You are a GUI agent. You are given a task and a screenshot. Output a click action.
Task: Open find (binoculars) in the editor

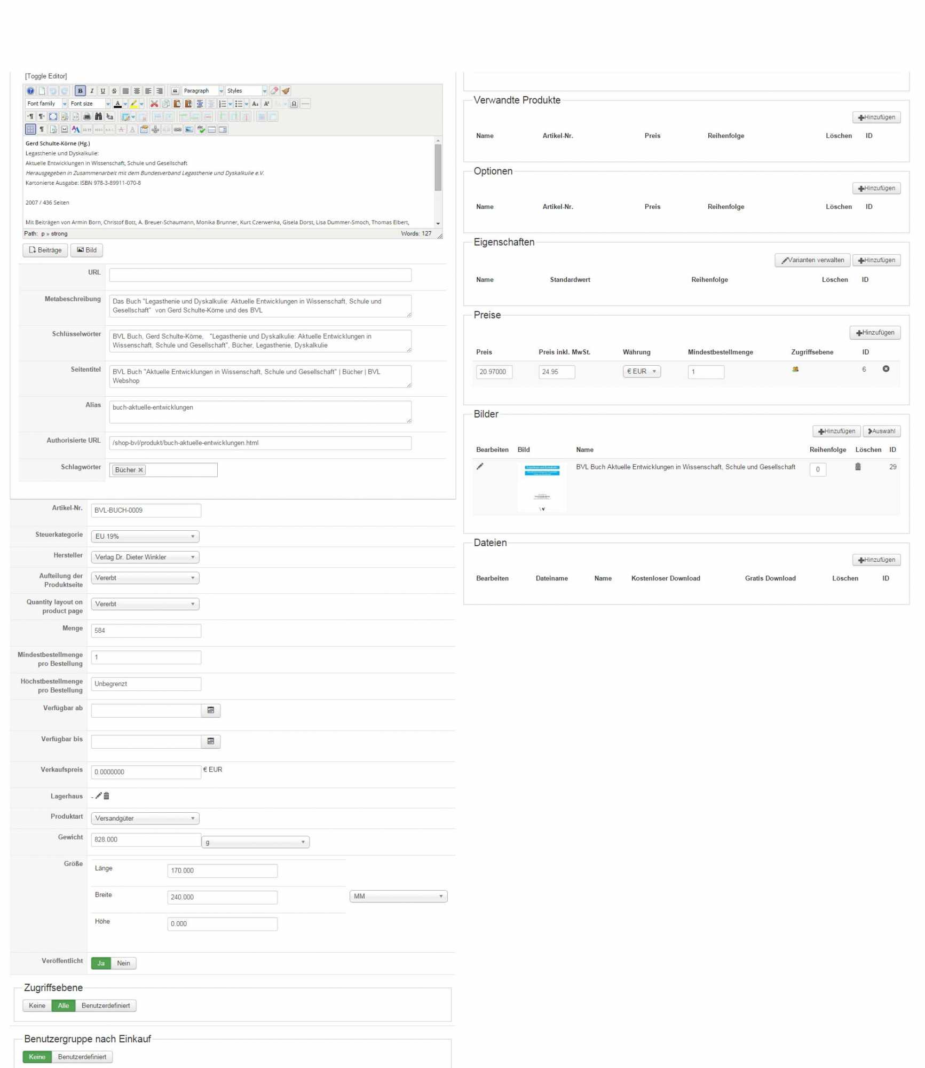(98, 116)
